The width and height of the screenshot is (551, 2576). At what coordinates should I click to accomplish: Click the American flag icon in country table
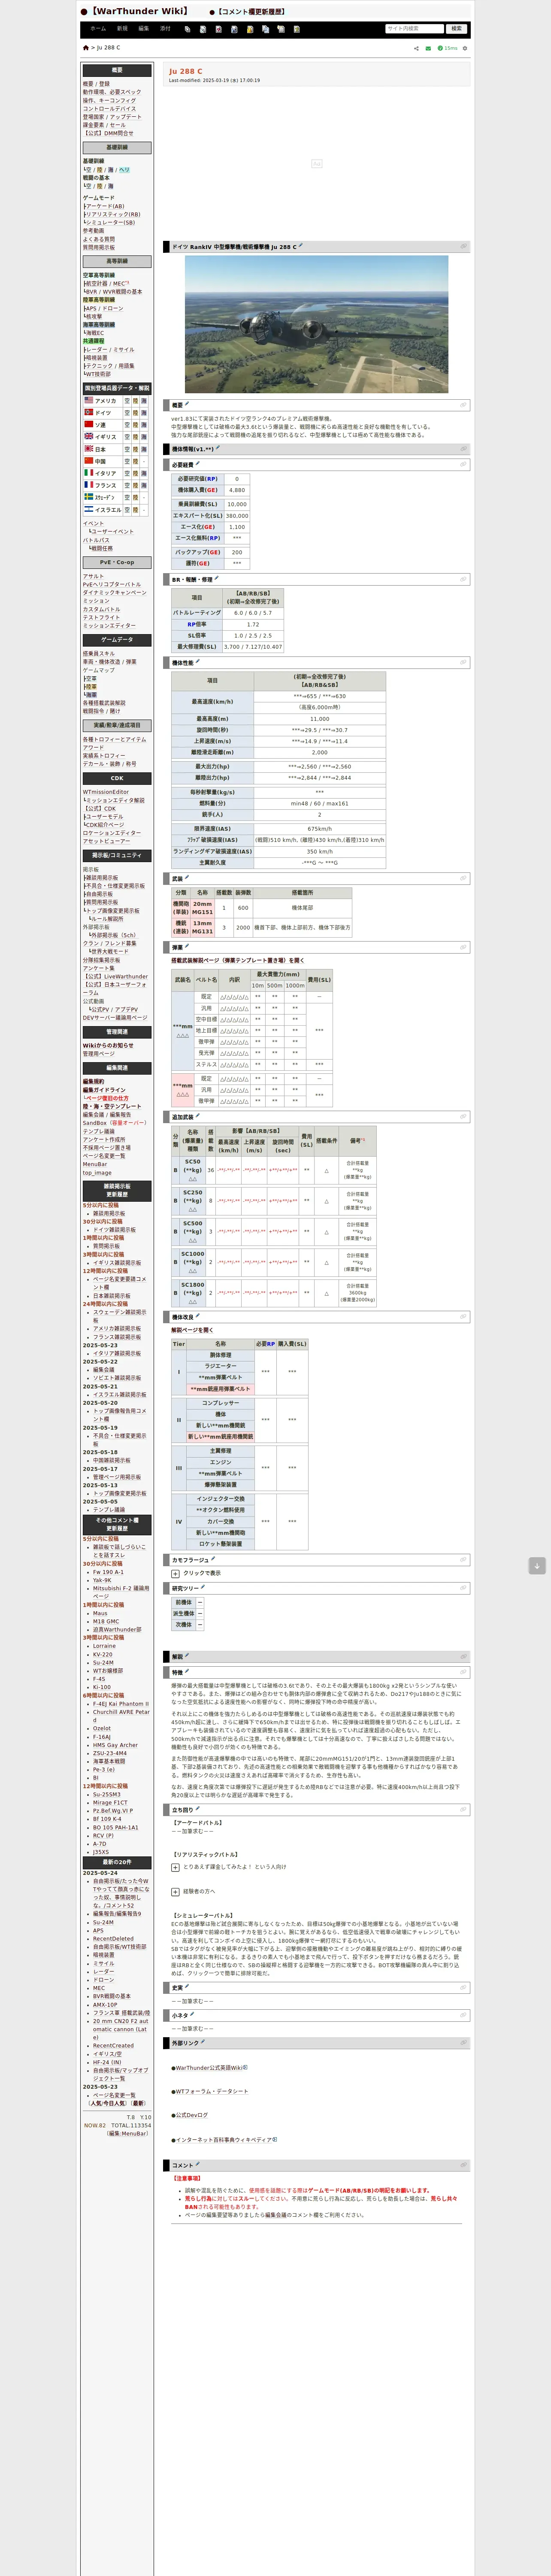[88, 400]
